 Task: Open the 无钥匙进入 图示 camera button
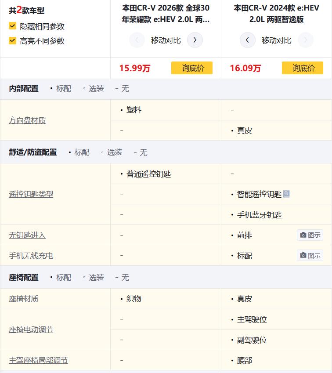tap(310, 235)
